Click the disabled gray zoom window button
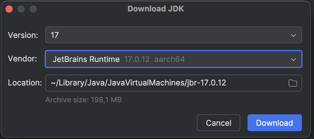Image resolution: width=314 pixels, height=139 pixels. click(x=33, y=9)
